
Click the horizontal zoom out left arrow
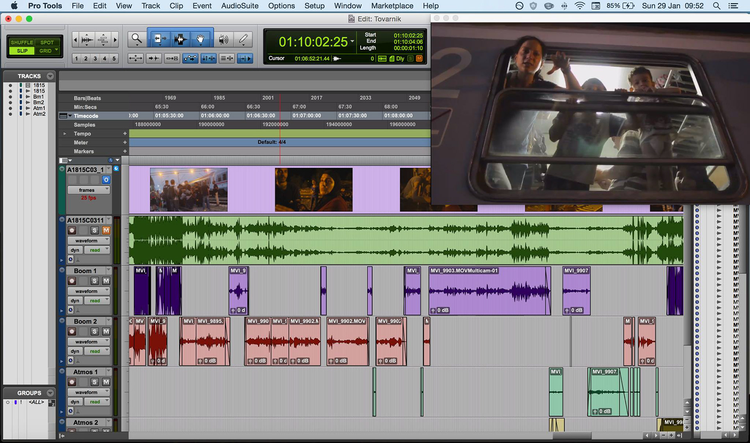[x=75, y=39]
